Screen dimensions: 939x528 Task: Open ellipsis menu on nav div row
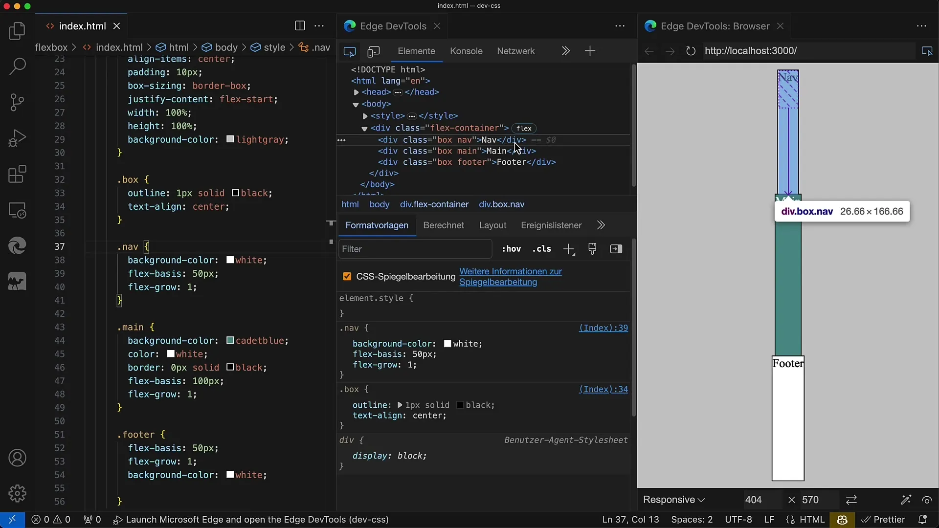(x=341, y=140)
